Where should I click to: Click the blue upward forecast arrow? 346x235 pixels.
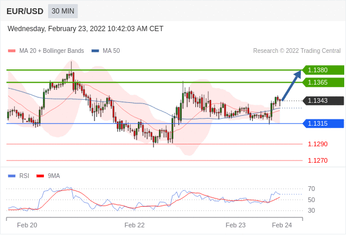click(291, 85)
